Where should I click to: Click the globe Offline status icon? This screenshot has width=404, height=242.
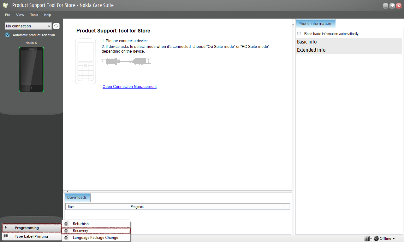(x=376, y=239)
